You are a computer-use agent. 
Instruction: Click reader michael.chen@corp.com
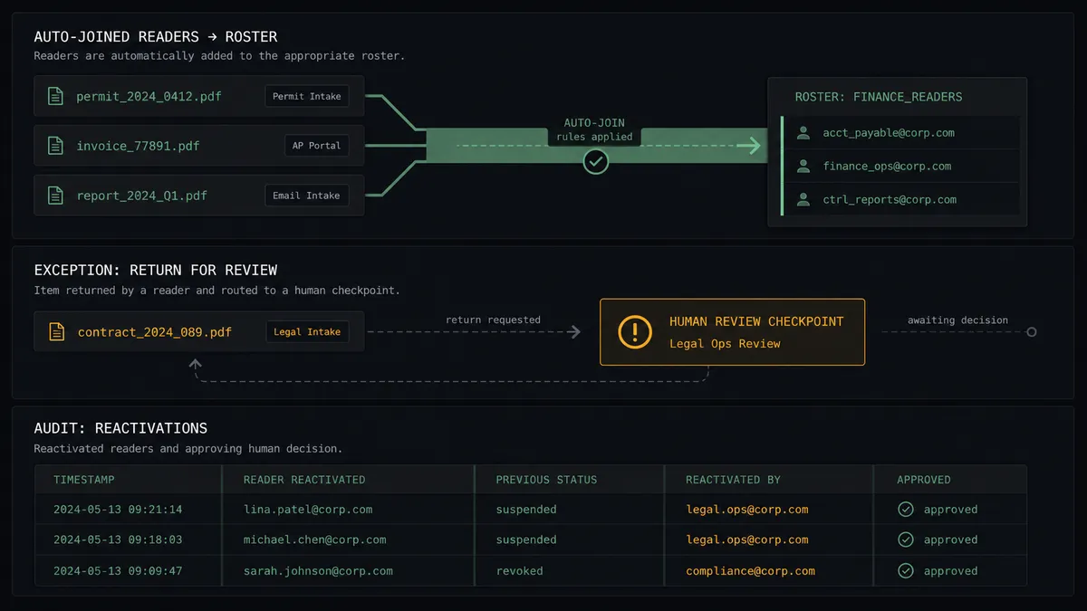pos(315,539)
